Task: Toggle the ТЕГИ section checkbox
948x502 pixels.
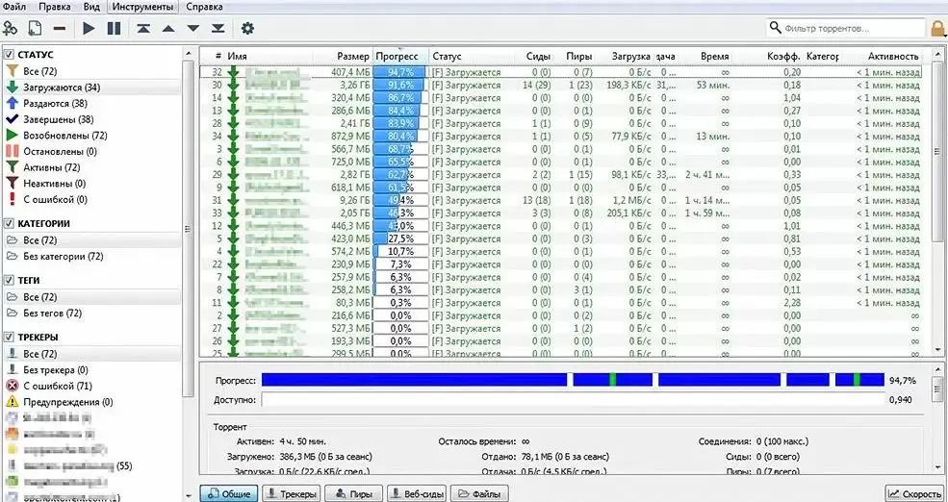Action: pyautogui.click(x=10, y=280)
